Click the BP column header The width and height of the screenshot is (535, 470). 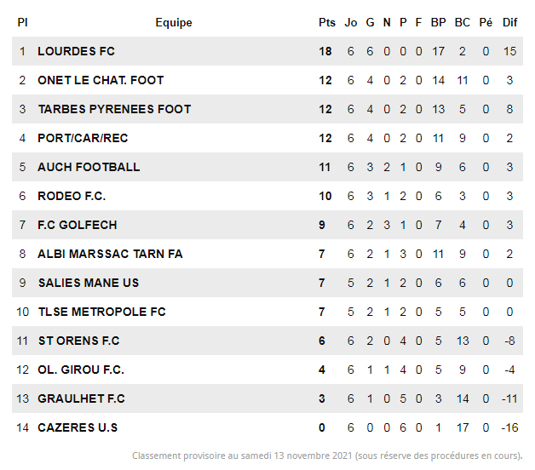tap(439, 23)
